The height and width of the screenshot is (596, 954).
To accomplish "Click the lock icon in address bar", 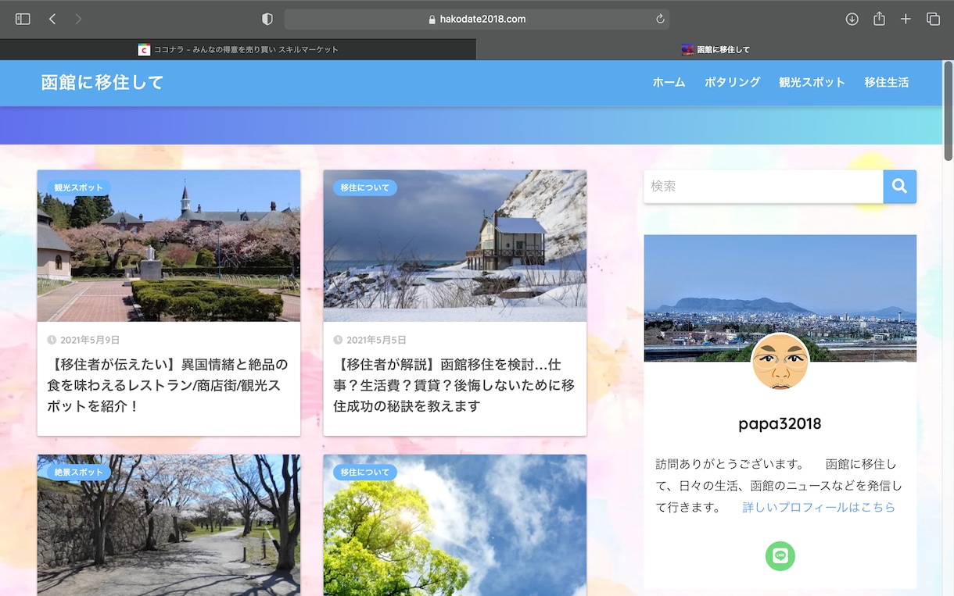I will point(432,20).
